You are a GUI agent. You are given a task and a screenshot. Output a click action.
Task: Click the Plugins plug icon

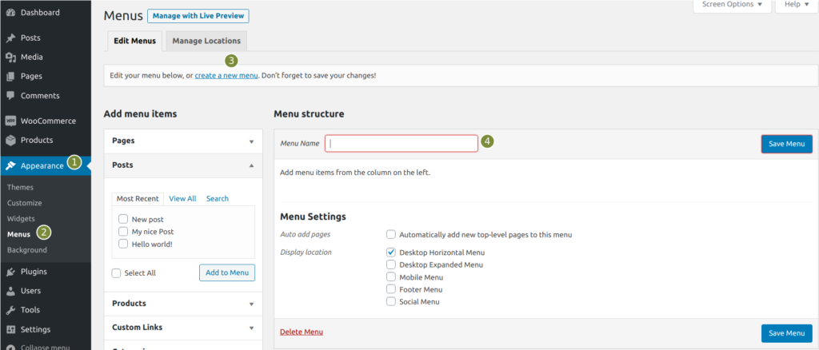[10, 272]
